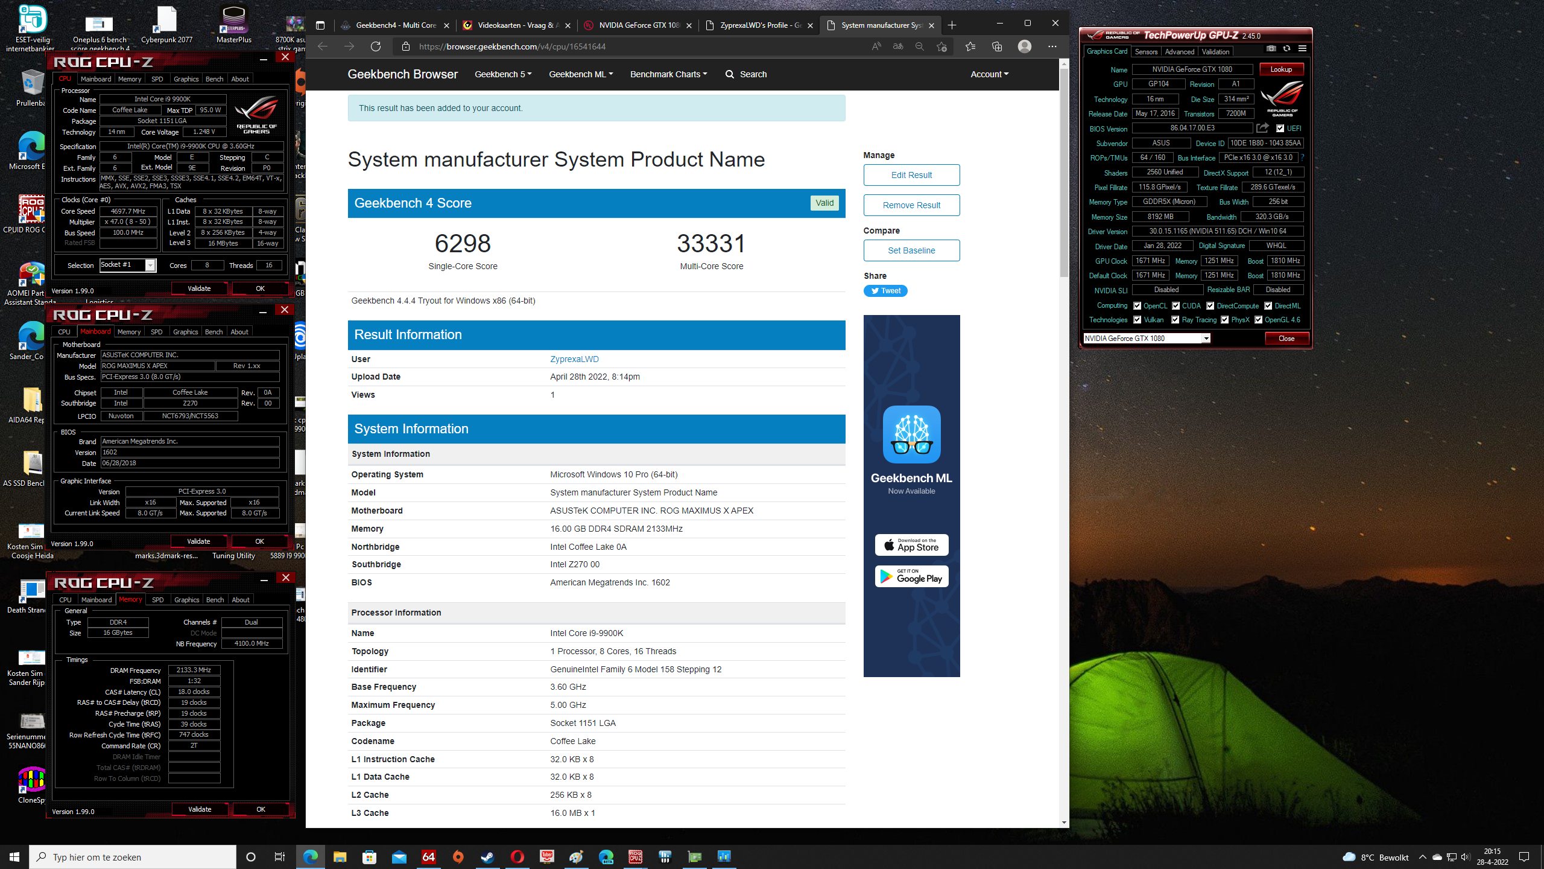1544x869 pixels.
Task: Toggle Ray Tracing checkbox in GPU-Z
Action: coord(1175,320)
